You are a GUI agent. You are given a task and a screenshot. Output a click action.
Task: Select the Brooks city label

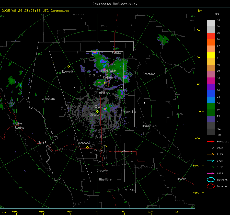coord(182,179)
